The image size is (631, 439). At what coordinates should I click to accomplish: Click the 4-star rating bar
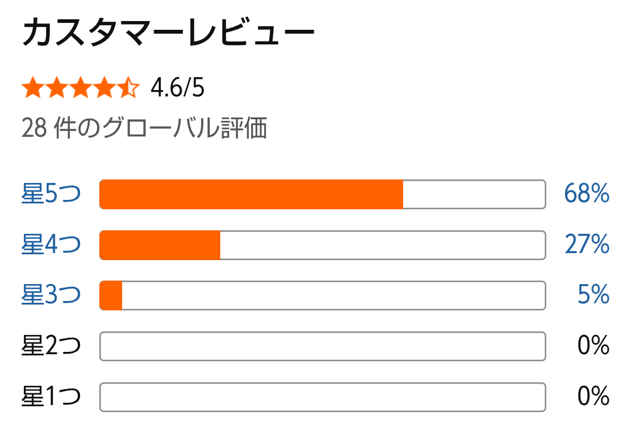click(x=323, y=245)
